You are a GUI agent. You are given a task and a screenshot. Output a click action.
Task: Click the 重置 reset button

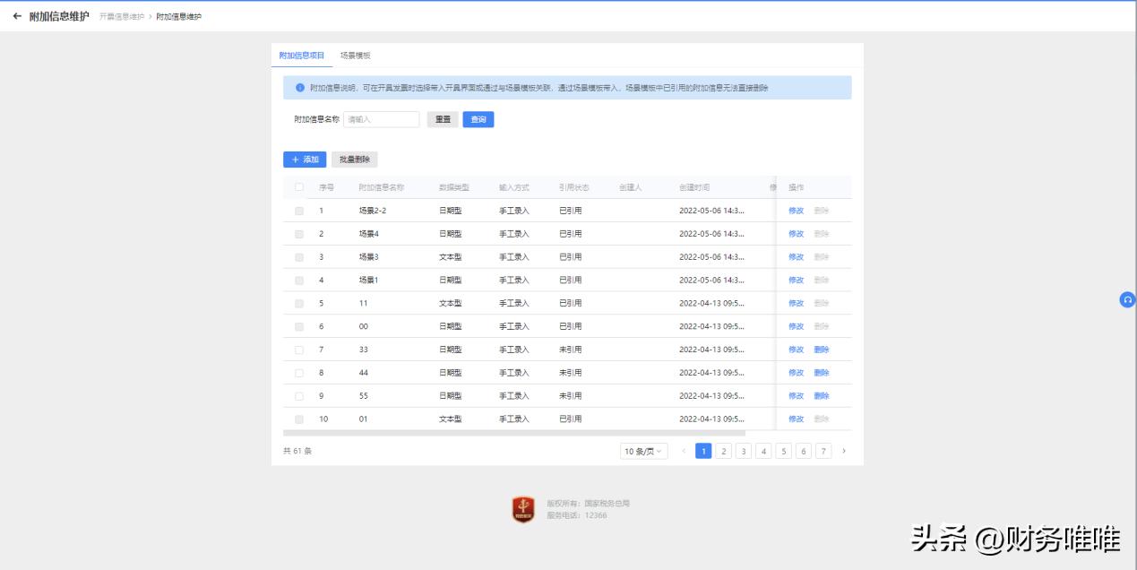[x=443, y=119]
